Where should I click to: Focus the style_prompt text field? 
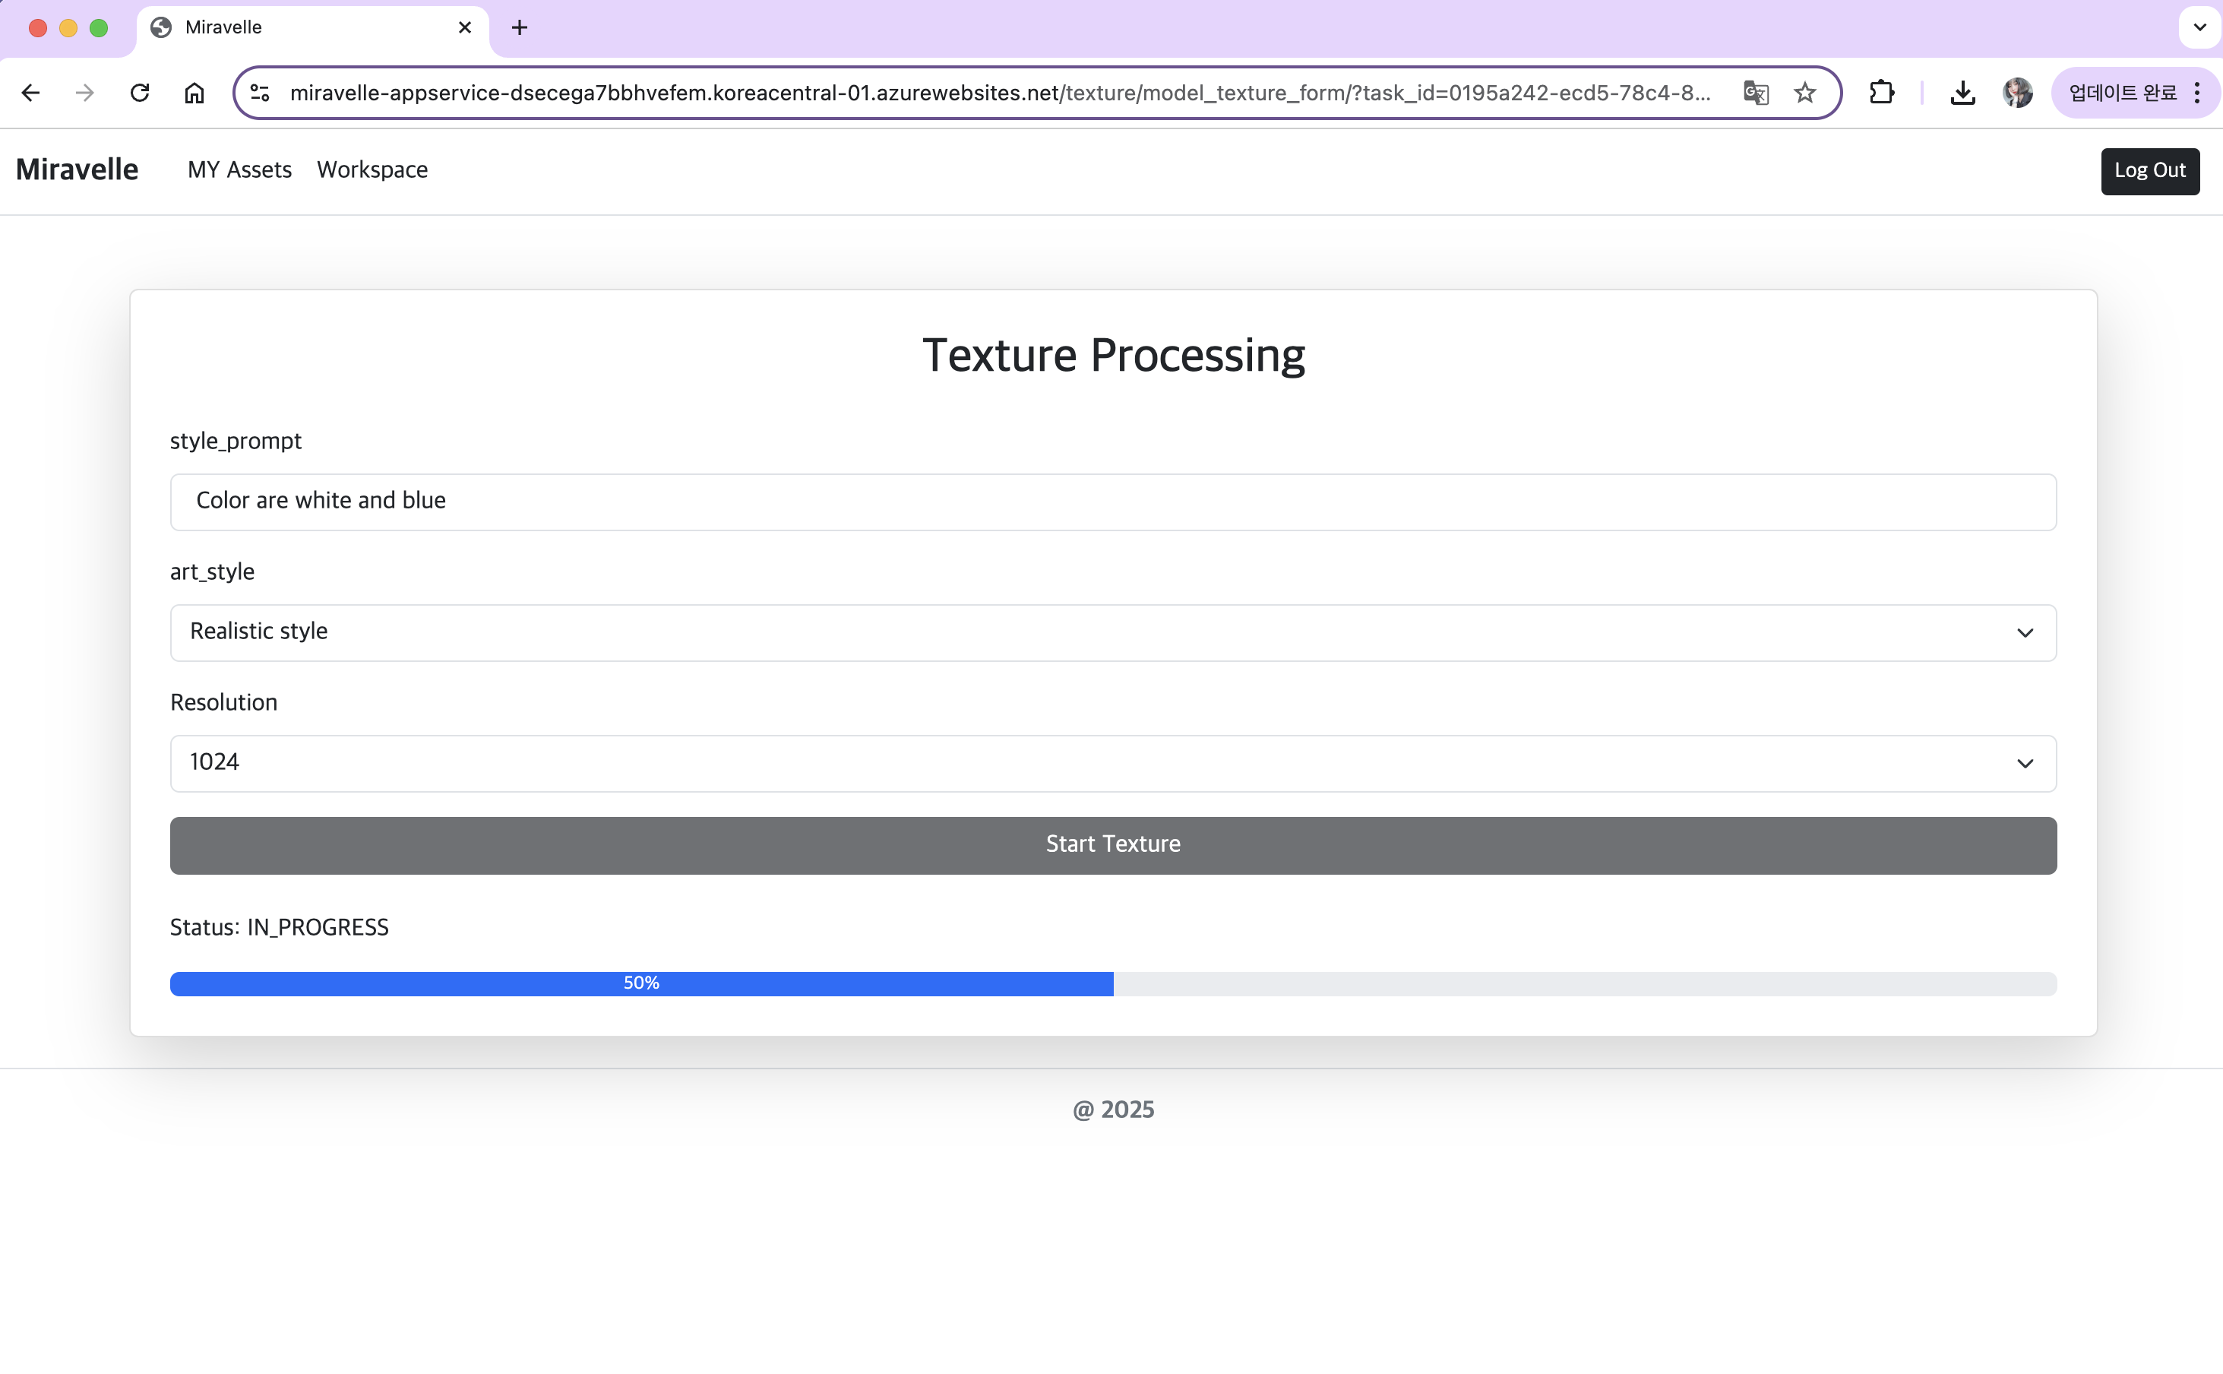[x=1113, y=502]
